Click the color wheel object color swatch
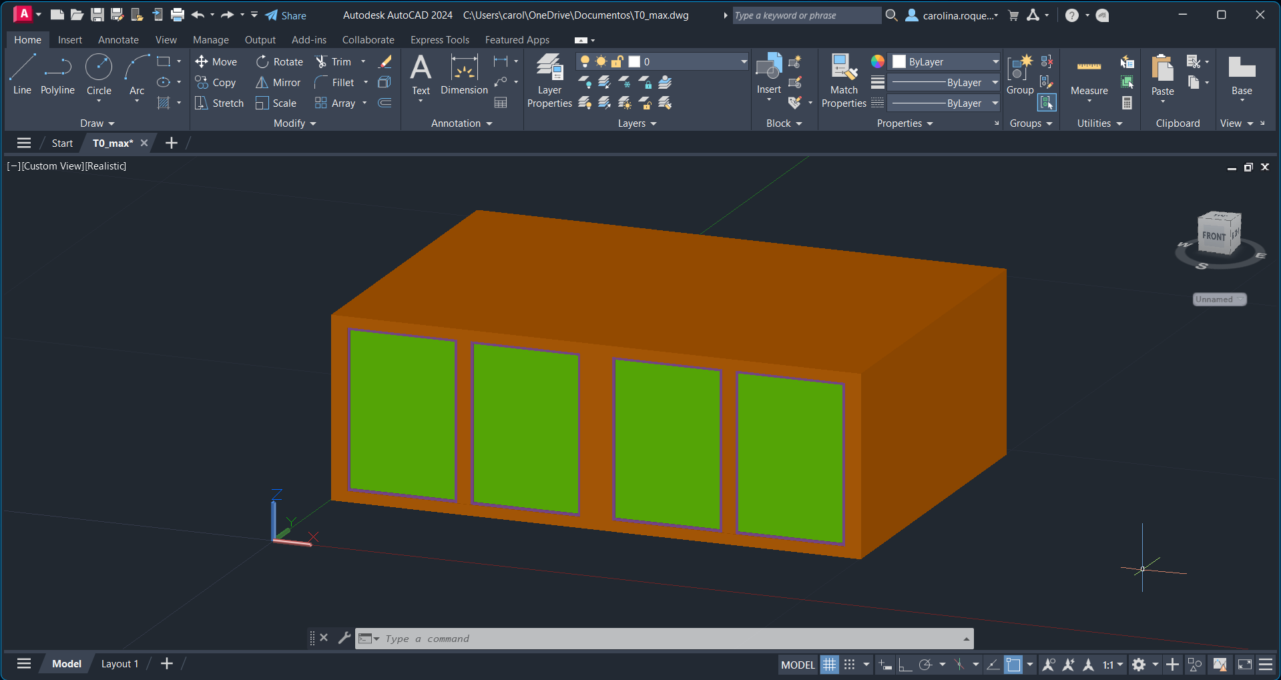The image size is (1281, 680). click(878, 62)
